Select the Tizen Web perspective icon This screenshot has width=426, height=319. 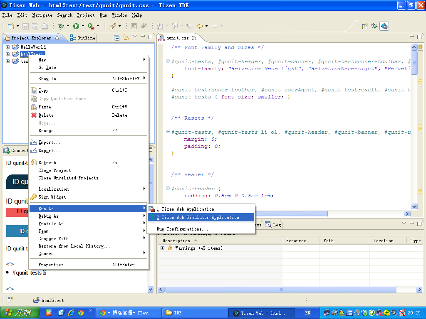pos(384,26)
